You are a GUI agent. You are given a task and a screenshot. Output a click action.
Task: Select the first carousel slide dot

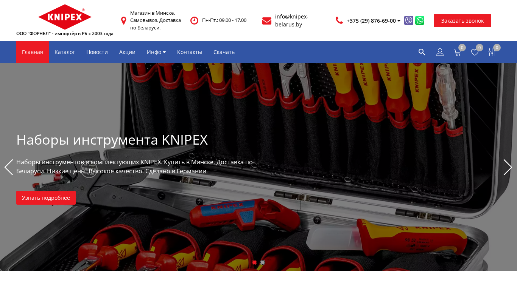tap(254, 262)
